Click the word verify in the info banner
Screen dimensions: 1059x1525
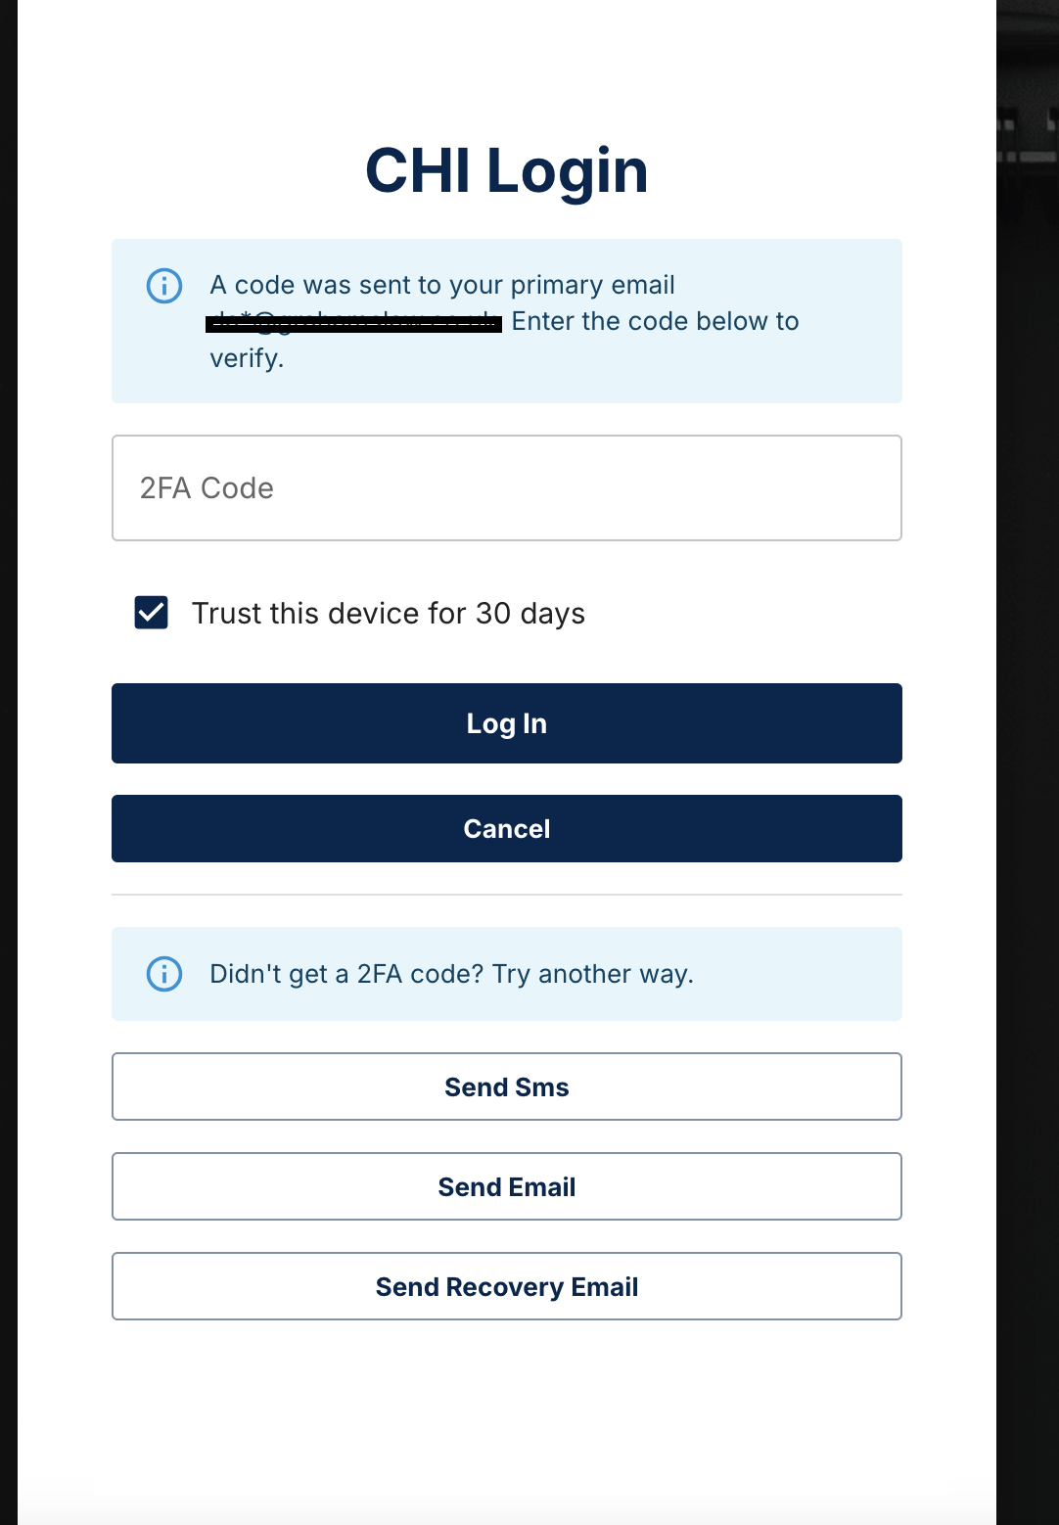[x=245, y=358]
